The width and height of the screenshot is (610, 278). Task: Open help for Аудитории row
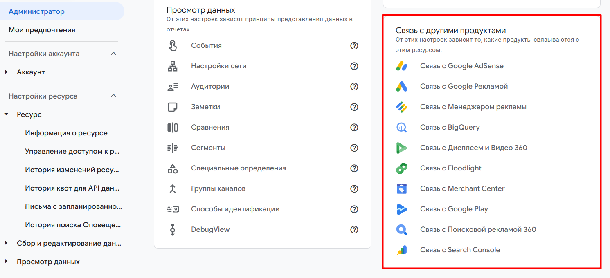coord(354,86)
